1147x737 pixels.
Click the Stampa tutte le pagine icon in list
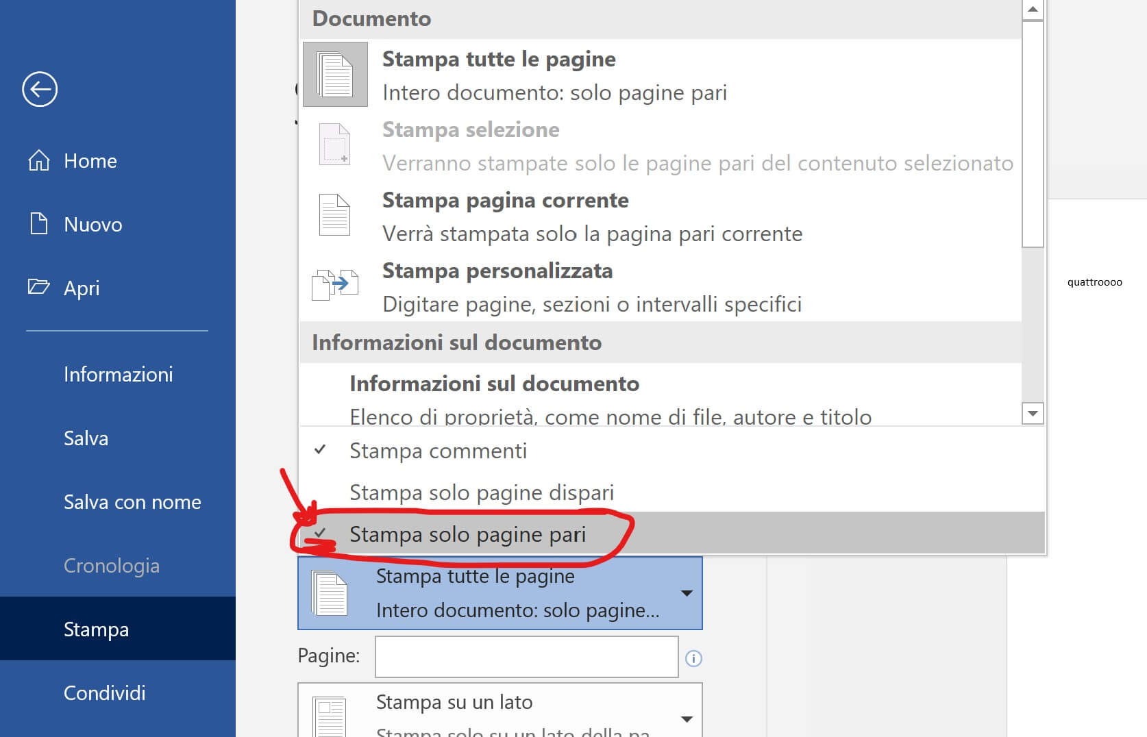[x=335, y=75]
